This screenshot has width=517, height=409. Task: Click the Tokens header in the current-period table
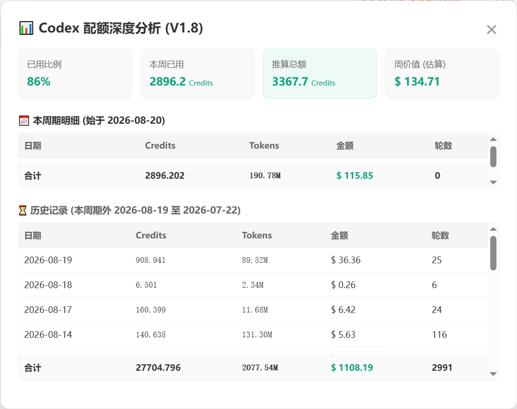coord(264,146)
